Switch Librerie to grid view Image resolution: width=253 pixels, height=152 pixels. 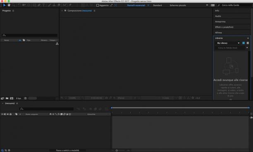243,43
